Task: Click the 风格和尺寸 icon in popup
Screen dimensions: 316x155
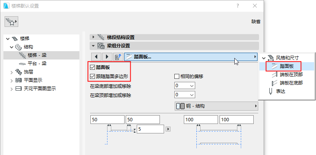Action: pyautogui.click(x=270, y=58)
